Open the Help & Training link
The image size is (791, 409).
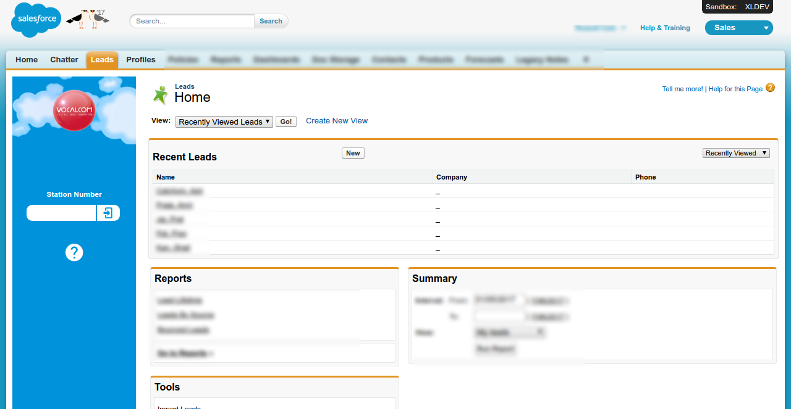click(665, 28)
